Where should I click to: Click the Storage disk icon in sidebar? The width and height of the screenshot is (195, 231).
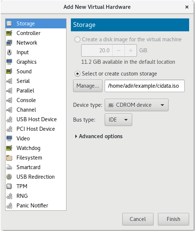[x=9, y=24]
